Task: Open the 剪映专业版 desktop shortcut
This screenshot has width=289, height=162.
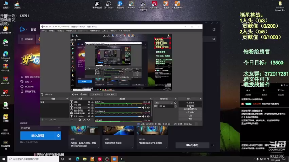Action: [97, 5]
